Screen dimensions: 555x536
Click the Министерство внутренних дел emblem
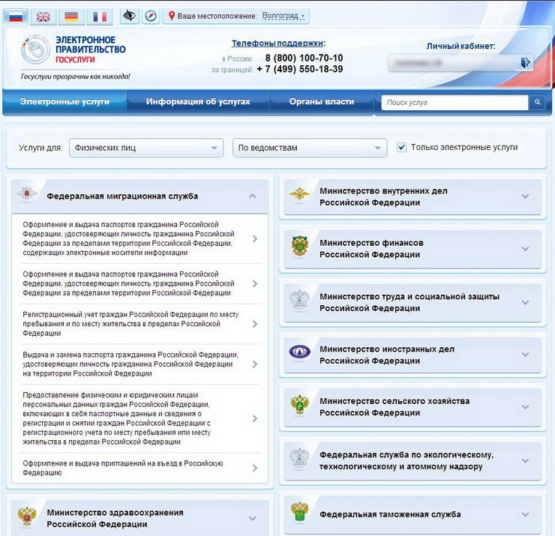299,194
